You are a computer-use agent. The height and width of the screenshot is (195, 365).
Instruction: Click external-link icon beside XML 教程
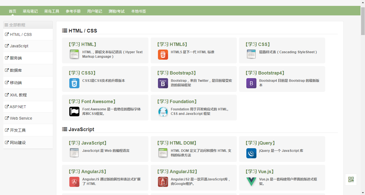[7, 95]
